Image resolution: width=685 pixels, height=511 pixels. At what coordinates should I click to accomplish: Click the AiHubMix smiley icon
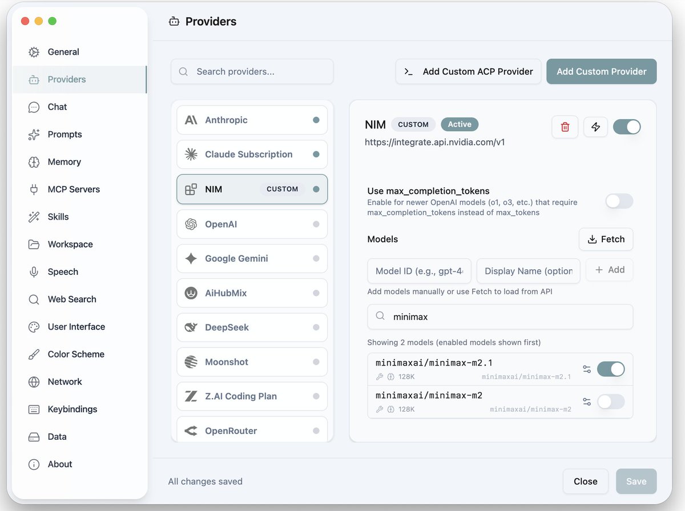tap(191, 293)
